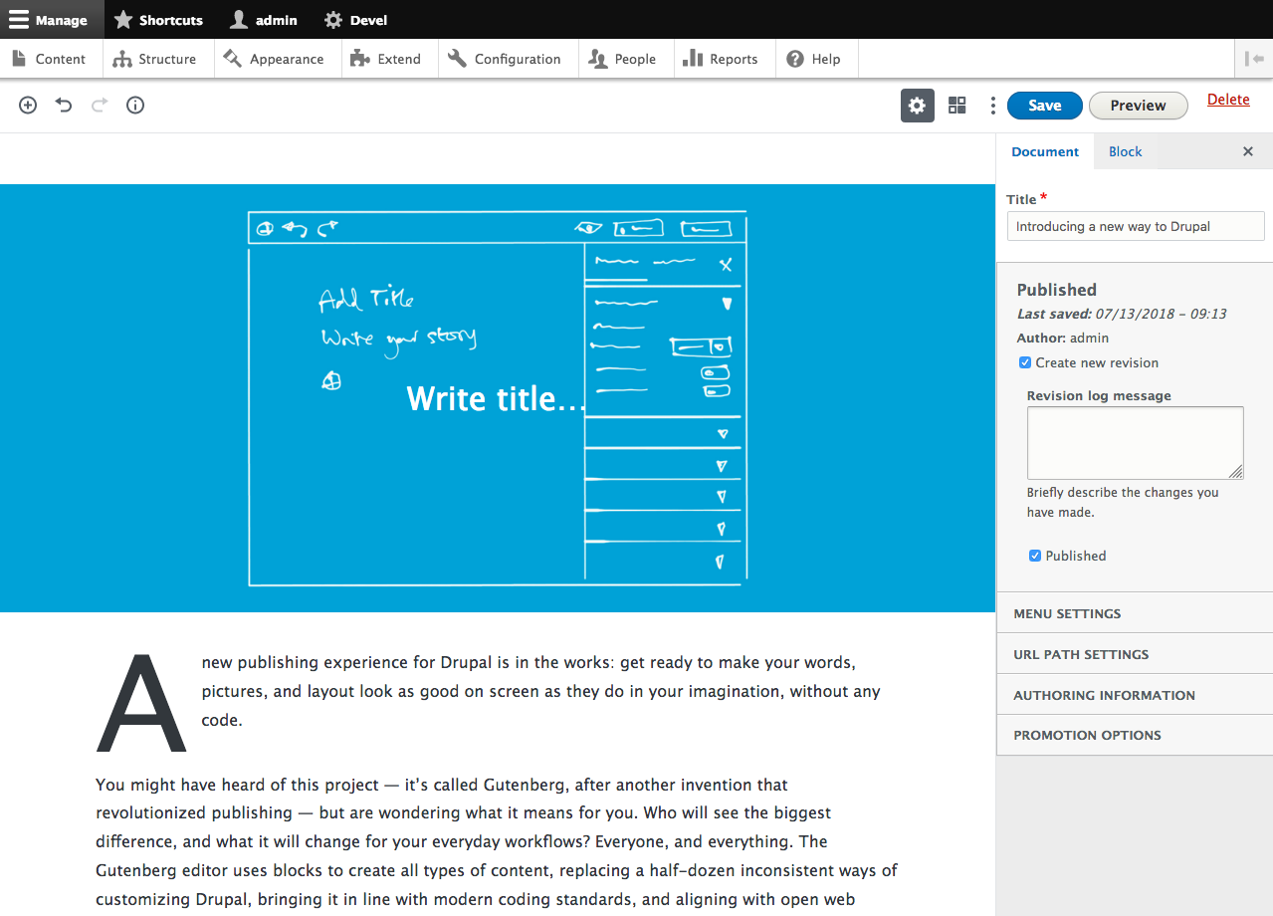The image size is (1273, 916).
Task: Open the content structure info icon
Action: 135,106
